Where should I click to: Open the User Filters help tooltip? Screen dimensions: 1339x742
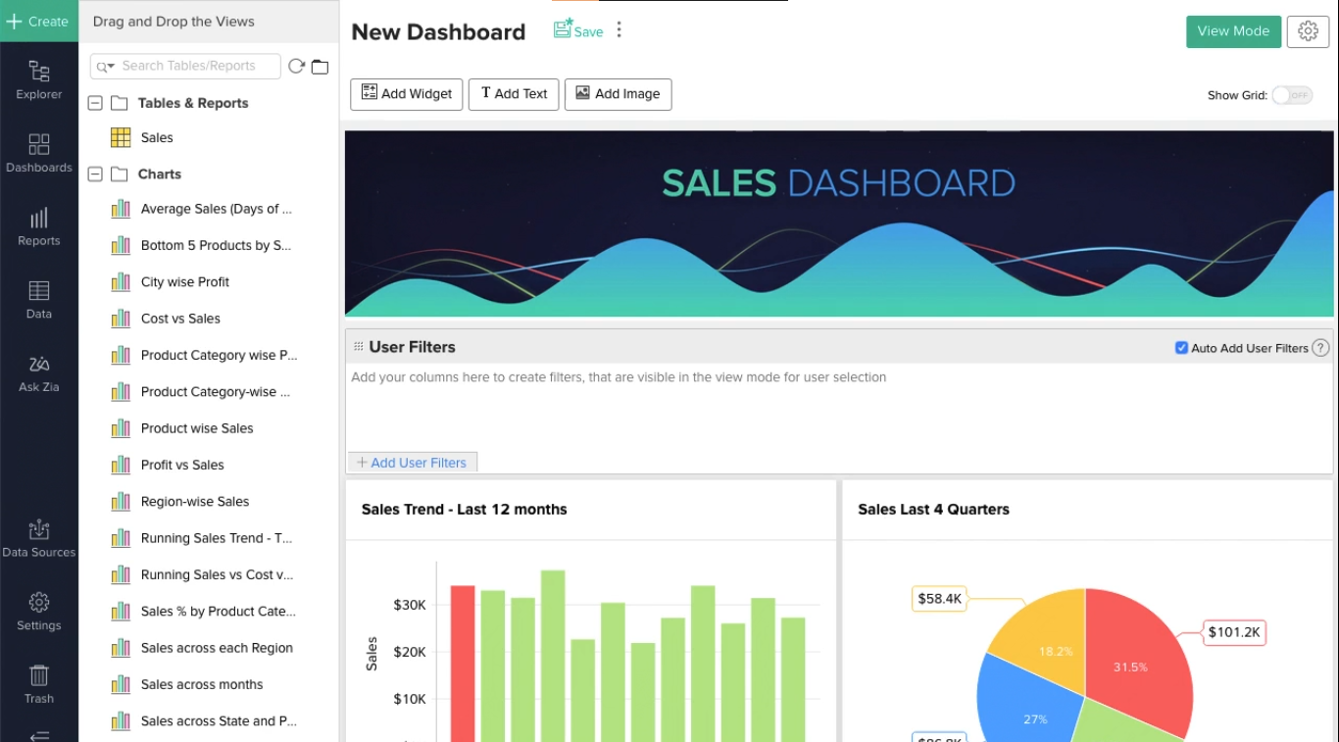(x=1321, y=347)
